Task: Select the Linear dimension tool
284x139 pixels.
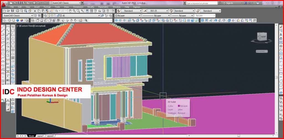Action: (x=8, y=27)
